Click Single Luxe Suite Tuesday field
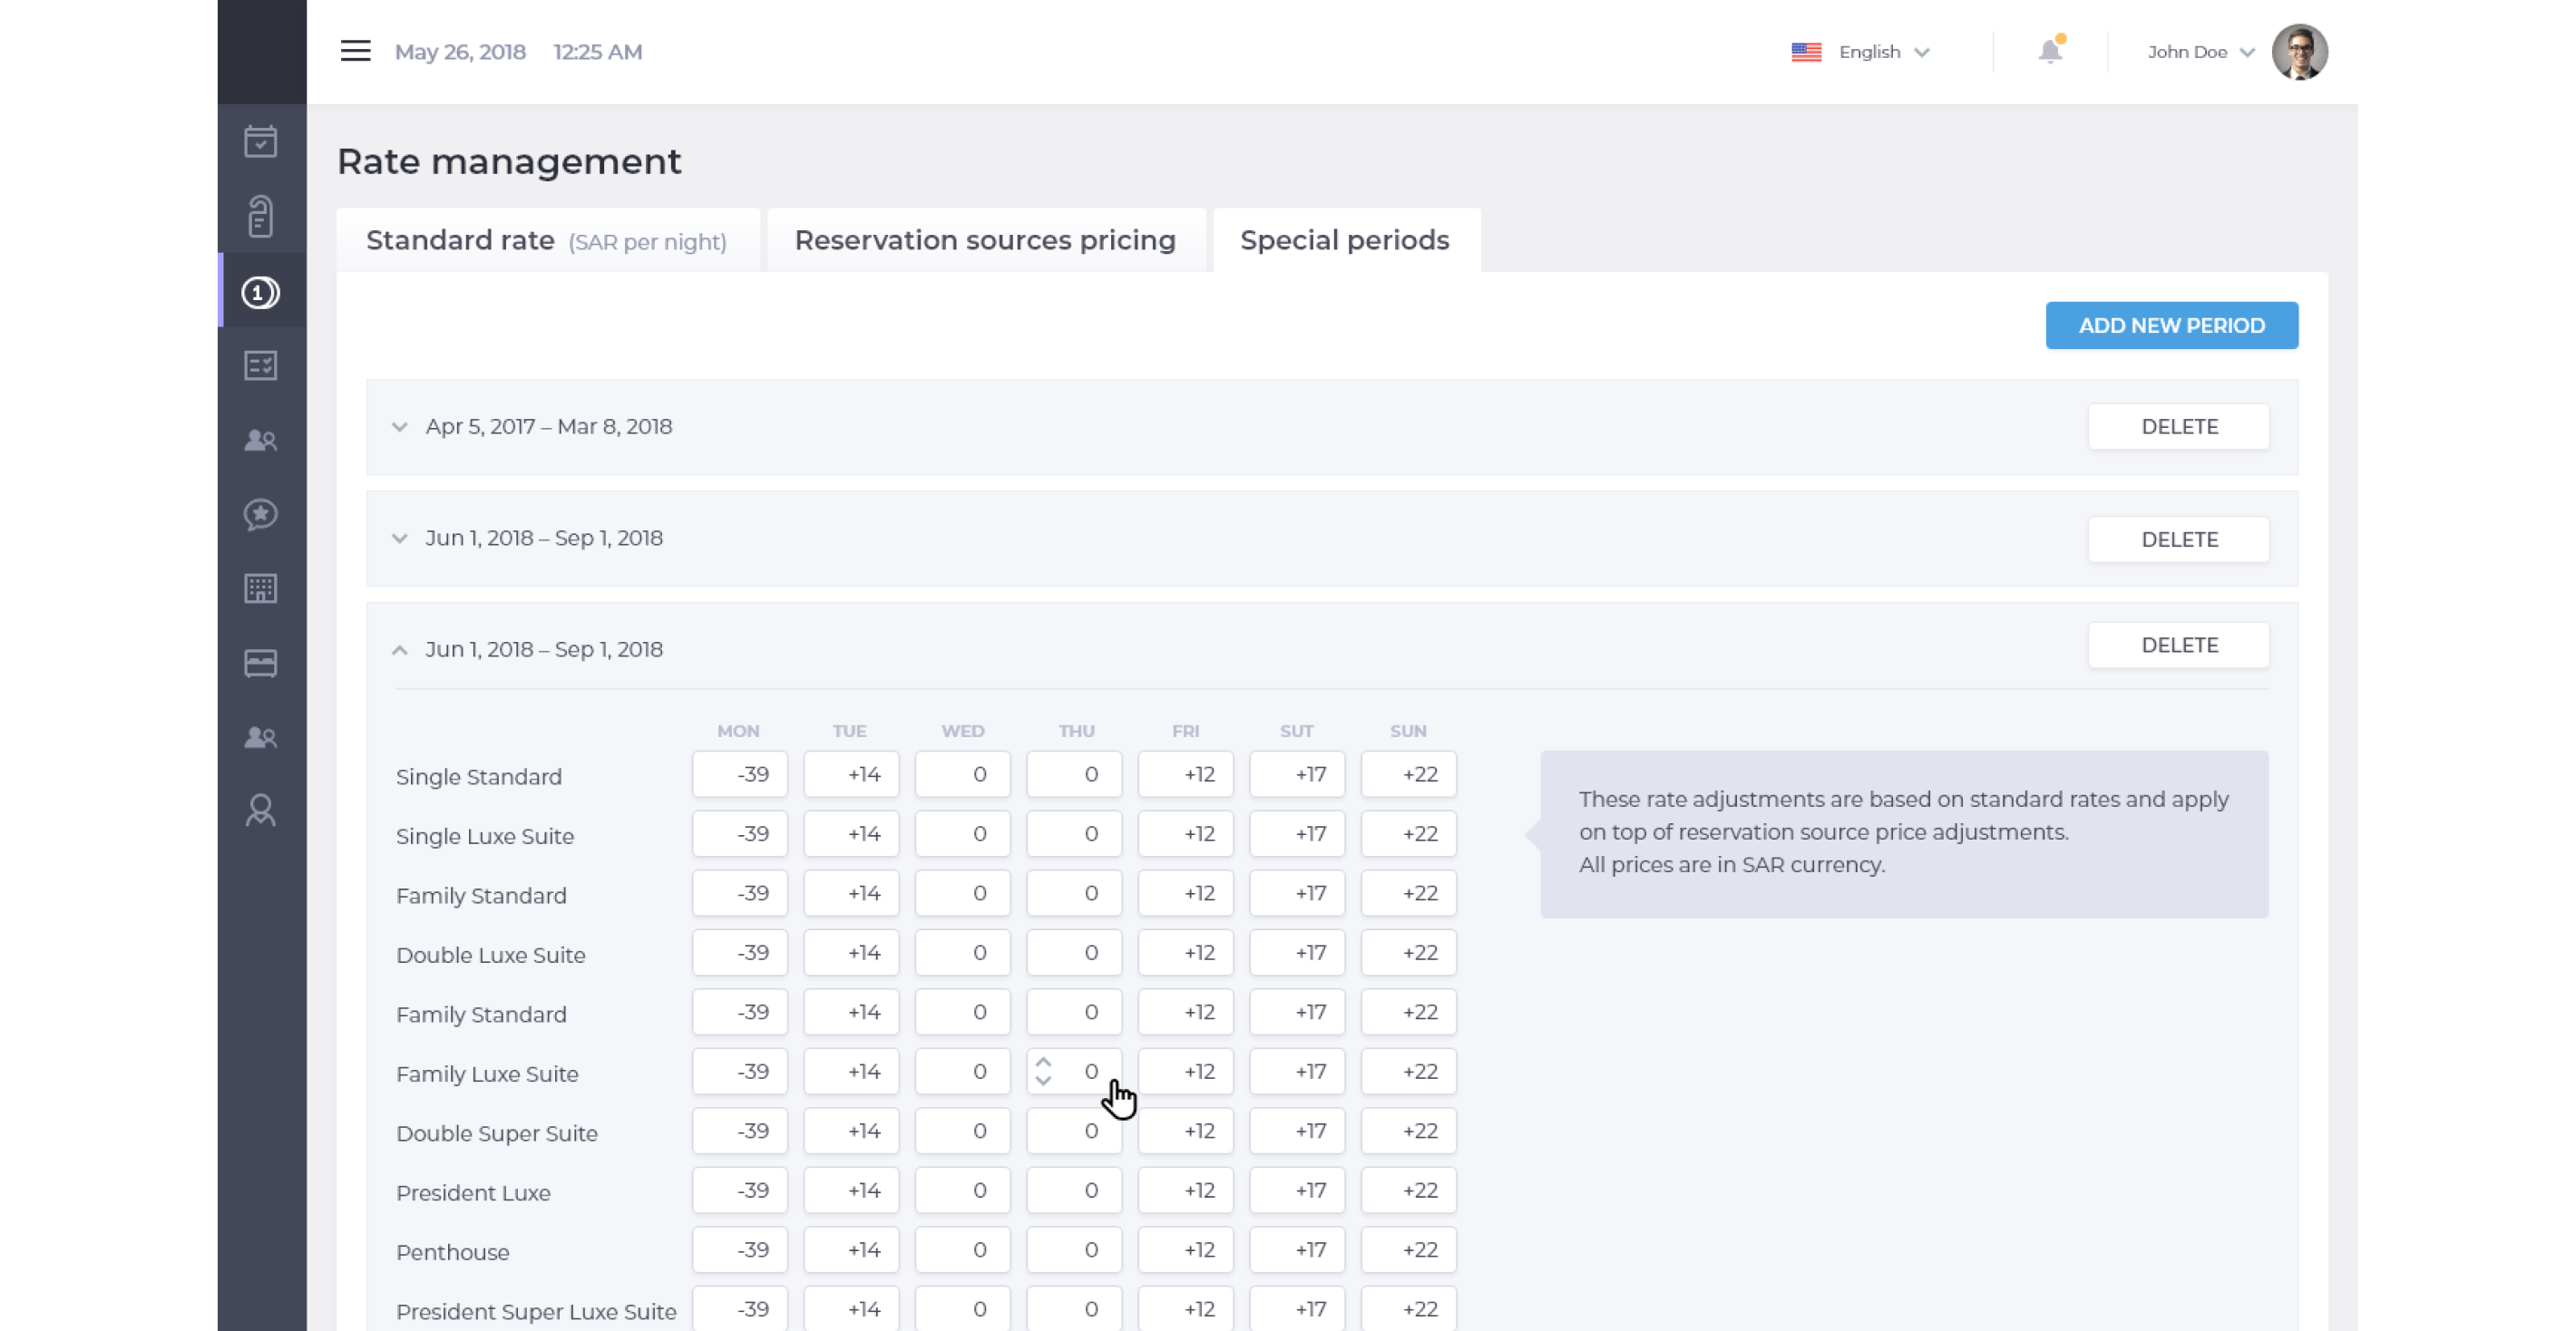 tap(851, 833)
